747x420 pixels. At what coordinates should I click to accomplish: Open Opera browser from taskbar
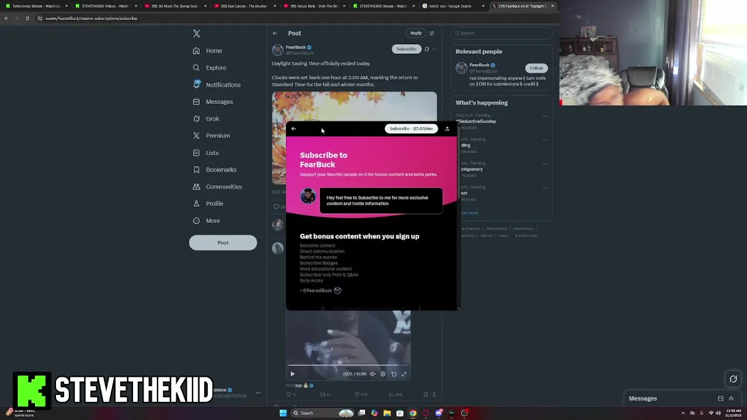coord(425,413)
